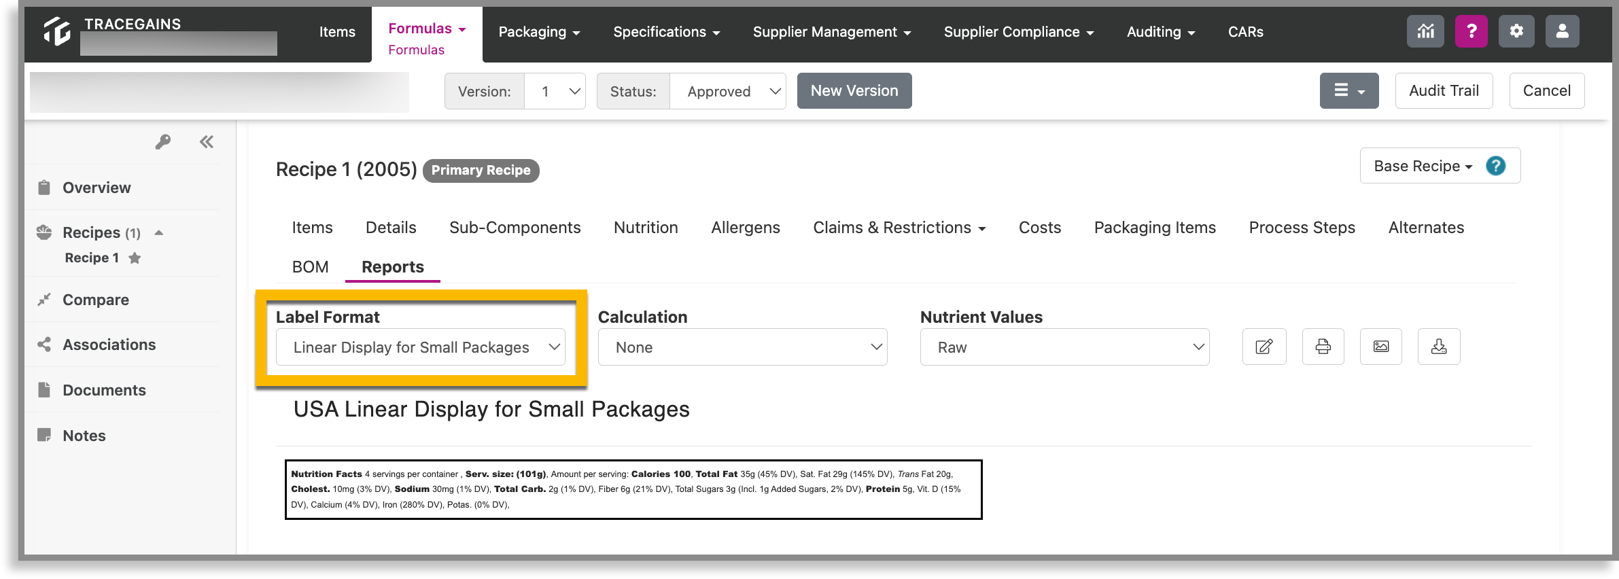Click the 'USA Linear Display for Small Packages' heading
The height and width of the screenshot is (579, 1619).
(491, 409)
